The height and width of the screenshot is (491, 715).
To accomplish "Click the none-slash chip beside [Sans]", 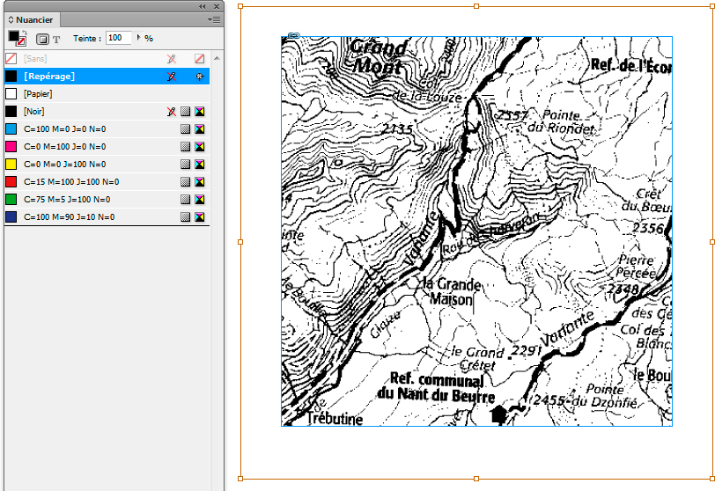I will pyautogui.click(x=11, y=59).
